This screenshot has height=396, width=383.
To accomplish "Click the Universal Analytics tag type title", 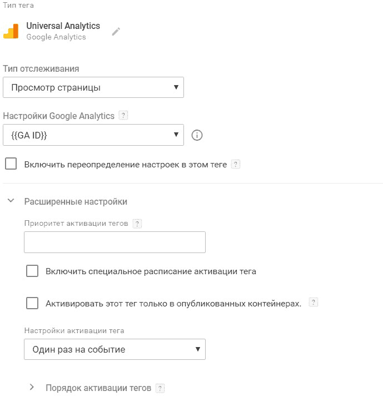I will 63,26.
